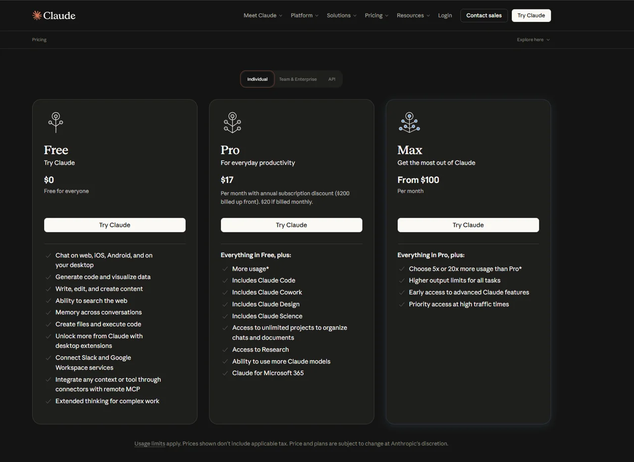
Task: Click "Early access to advanced Claude features"
Action: pyautogui.click(x=469, y=292)
